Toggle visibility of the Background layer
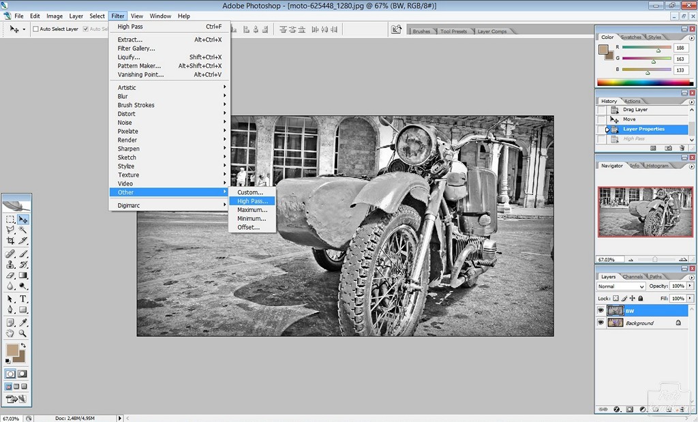 [601, 322]
